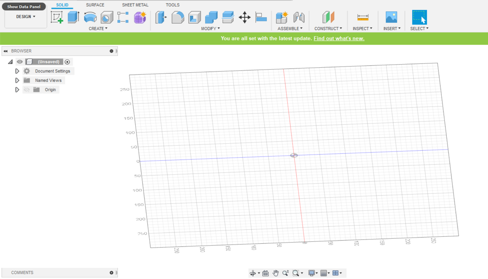Click the Document Settings gear icon

[x=27, y=71]
